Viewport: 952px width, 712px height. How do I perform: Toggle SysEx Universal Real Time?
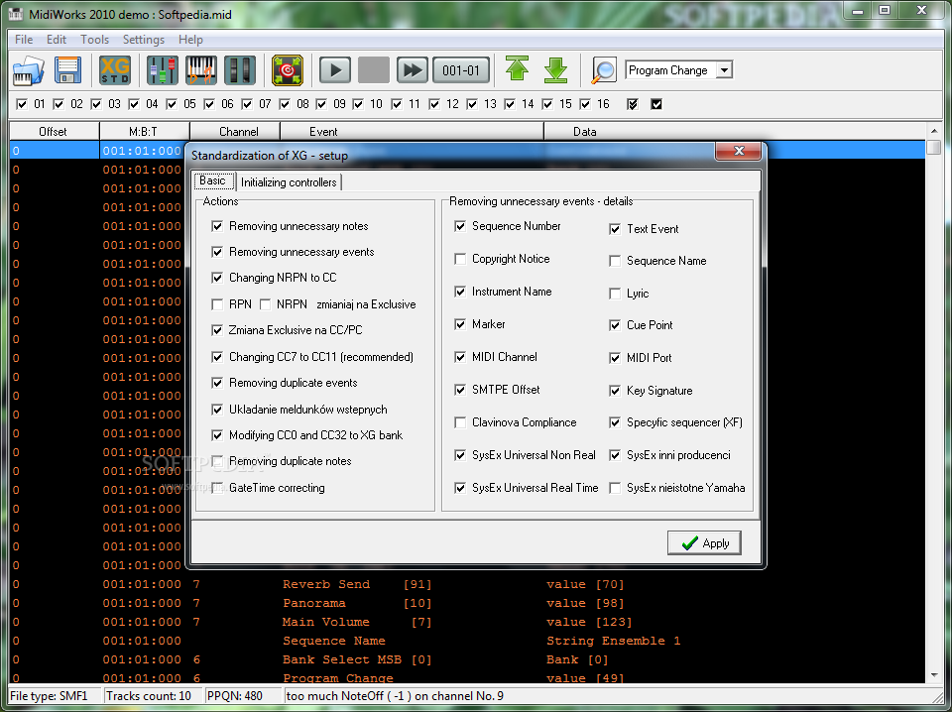(x=460, y=488)
